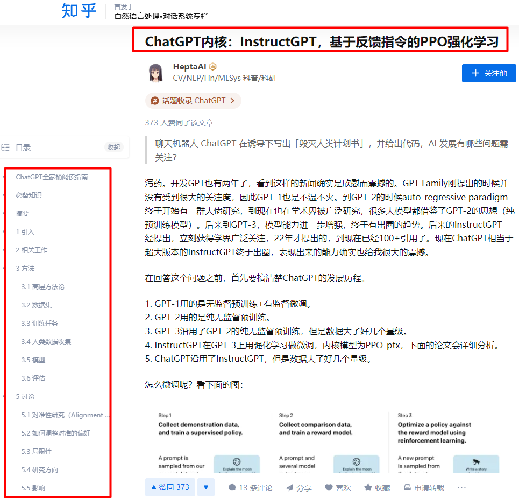Go to 2 相关工作 in contents

[32, 250]
